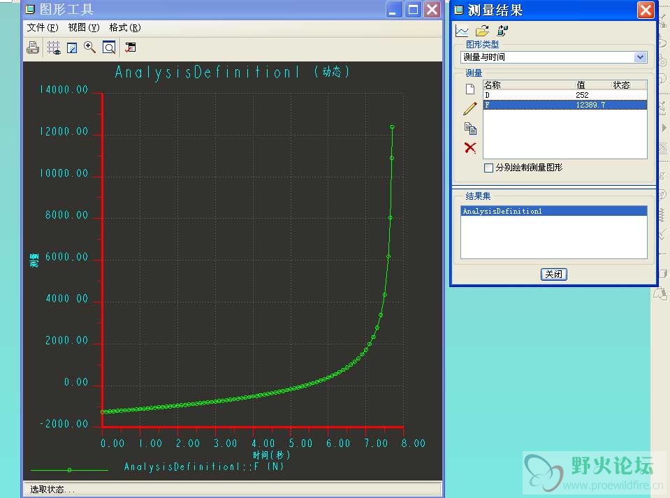The width and height of the screenshot is (670, 498).
Task: Select measure row D with value 252
Action: tap(565, 95)
